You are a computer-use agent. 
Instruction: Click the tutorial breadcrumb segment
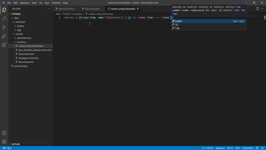pyautogui.click(x=66, y=14)
